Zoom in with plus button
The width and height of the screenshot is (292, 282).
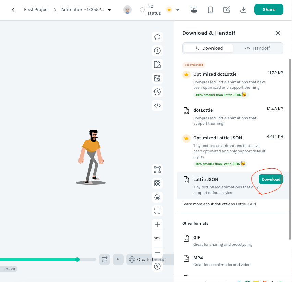(157, 224)
